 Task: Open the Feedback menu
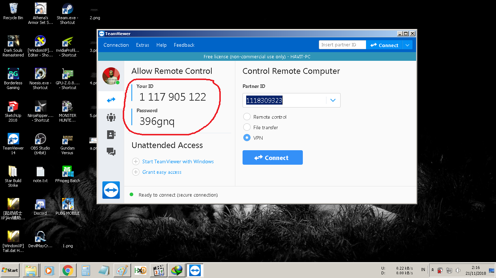pyautogui.click(x=184, y=45)
